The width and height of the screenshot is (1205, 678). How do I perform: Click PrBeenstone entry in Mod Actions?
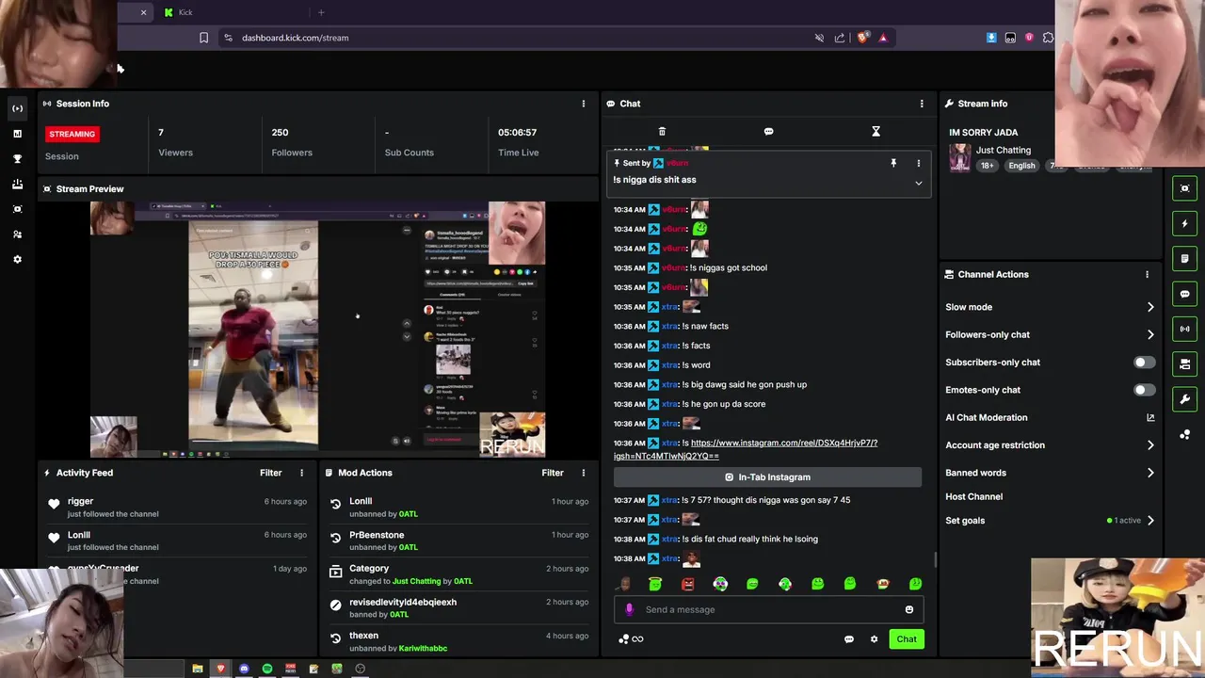pos(458,541)
